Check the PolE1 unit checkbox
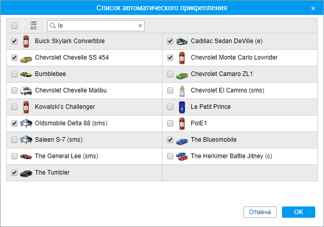Image resolution: width=324 pixels, height=227 pixels. (171, 123)
